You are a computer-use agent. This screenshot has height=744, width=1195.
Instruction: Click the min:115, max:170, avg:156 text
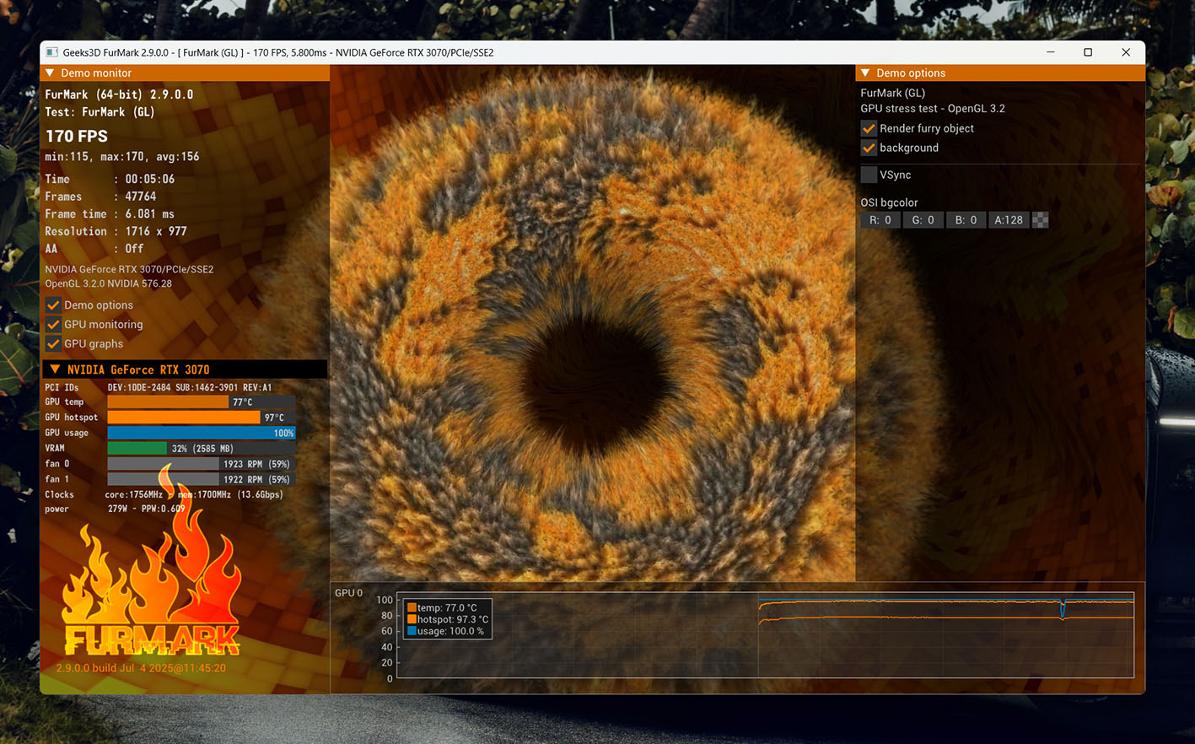[x=122, y=157]
